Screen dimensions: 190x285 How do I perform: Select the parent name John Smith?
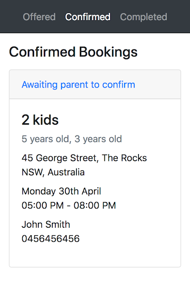46,224
